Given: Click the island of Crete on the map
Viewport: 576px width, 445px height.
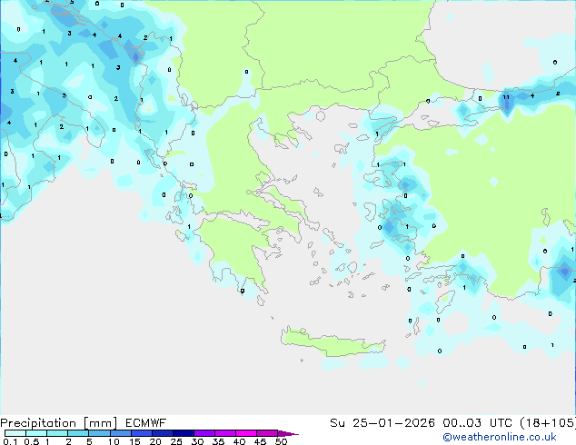Looking at the screenshot, I should pyautogui.click(x=333, y=341).
